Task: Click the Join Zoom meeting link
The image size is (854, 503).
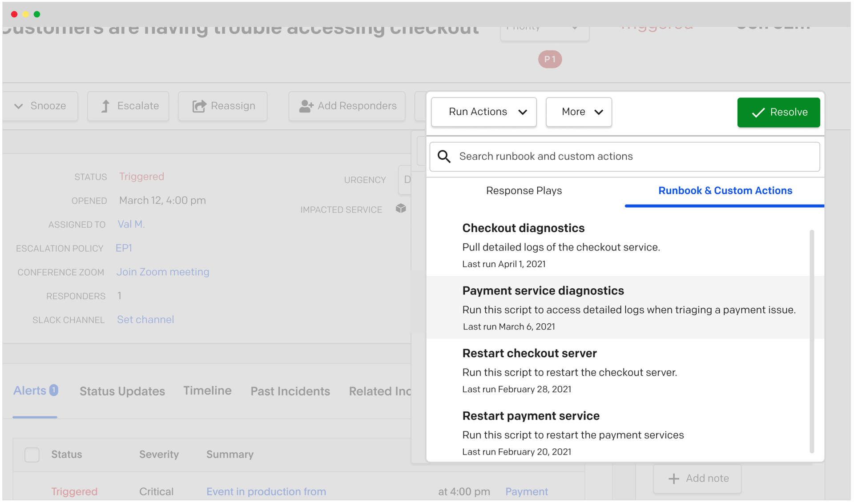Action: (163, 272)
